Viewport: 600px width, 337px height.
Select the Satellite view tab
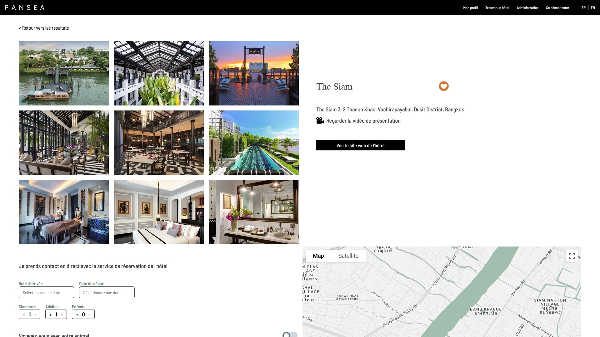click(x=348, y=256)
